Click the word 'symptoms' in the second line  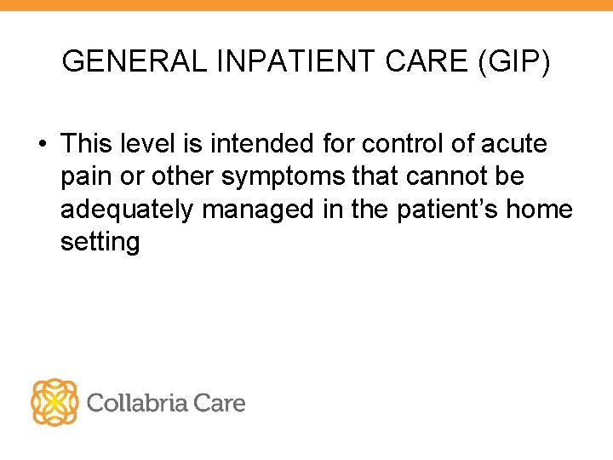click(284, 177)
